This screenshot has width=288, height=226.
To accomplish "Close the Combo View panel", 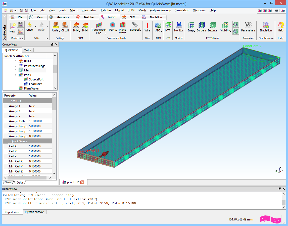I will pos(56,44).
